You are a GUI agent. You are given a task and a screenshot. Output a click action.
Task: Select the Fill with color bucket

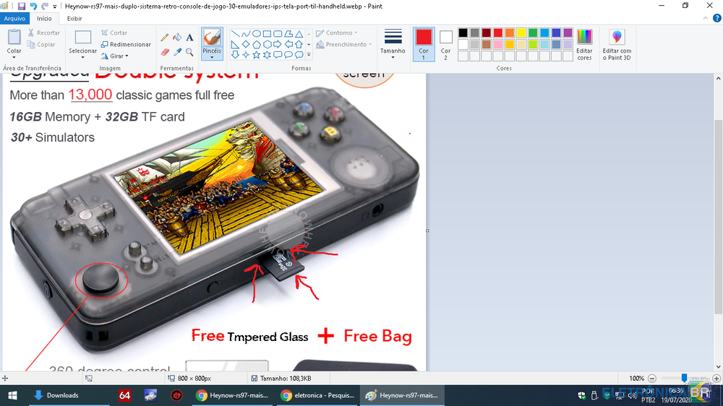click(177, 38)
